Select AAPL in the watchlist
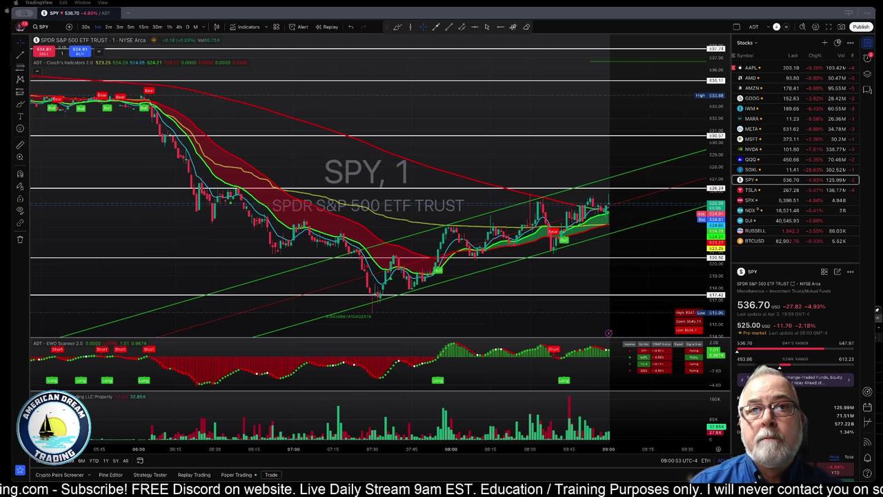 pyautogui.click(x=795, y=68)
